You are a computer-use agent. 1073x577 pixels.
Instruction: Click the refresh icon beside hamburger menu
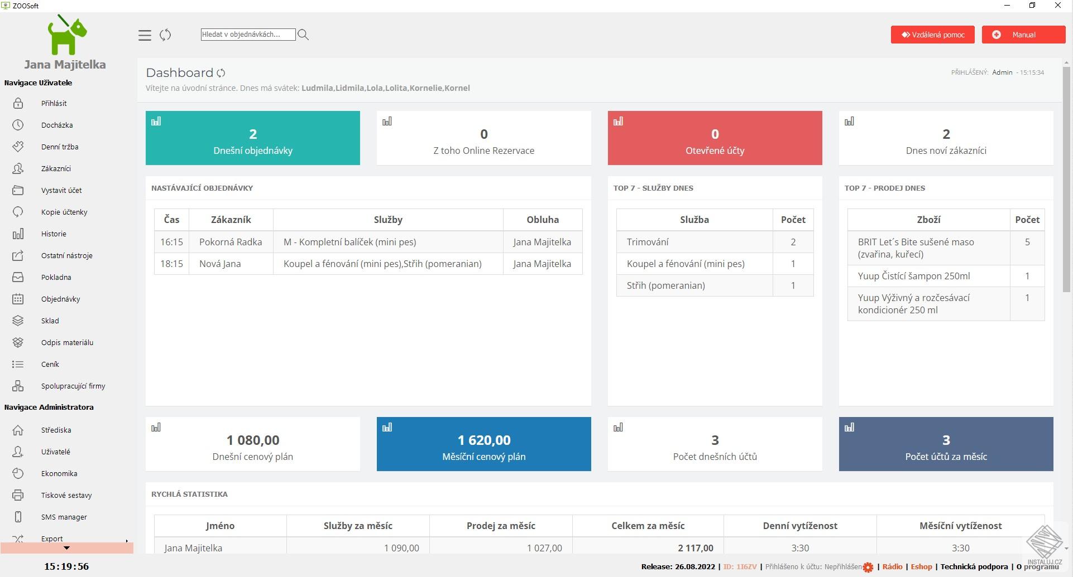(165, 35)
